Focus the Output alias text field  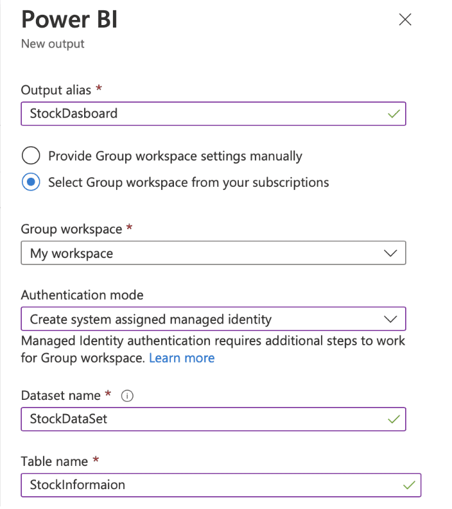(x=213, y=114)
